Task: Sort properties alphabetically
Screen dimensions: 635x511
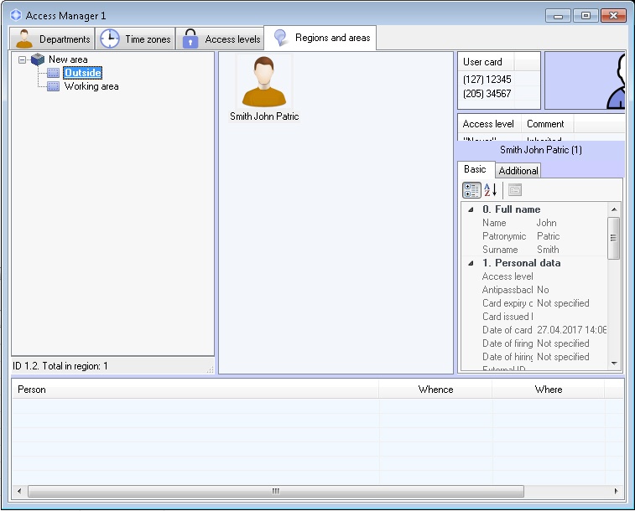Action: coord(491,190)
